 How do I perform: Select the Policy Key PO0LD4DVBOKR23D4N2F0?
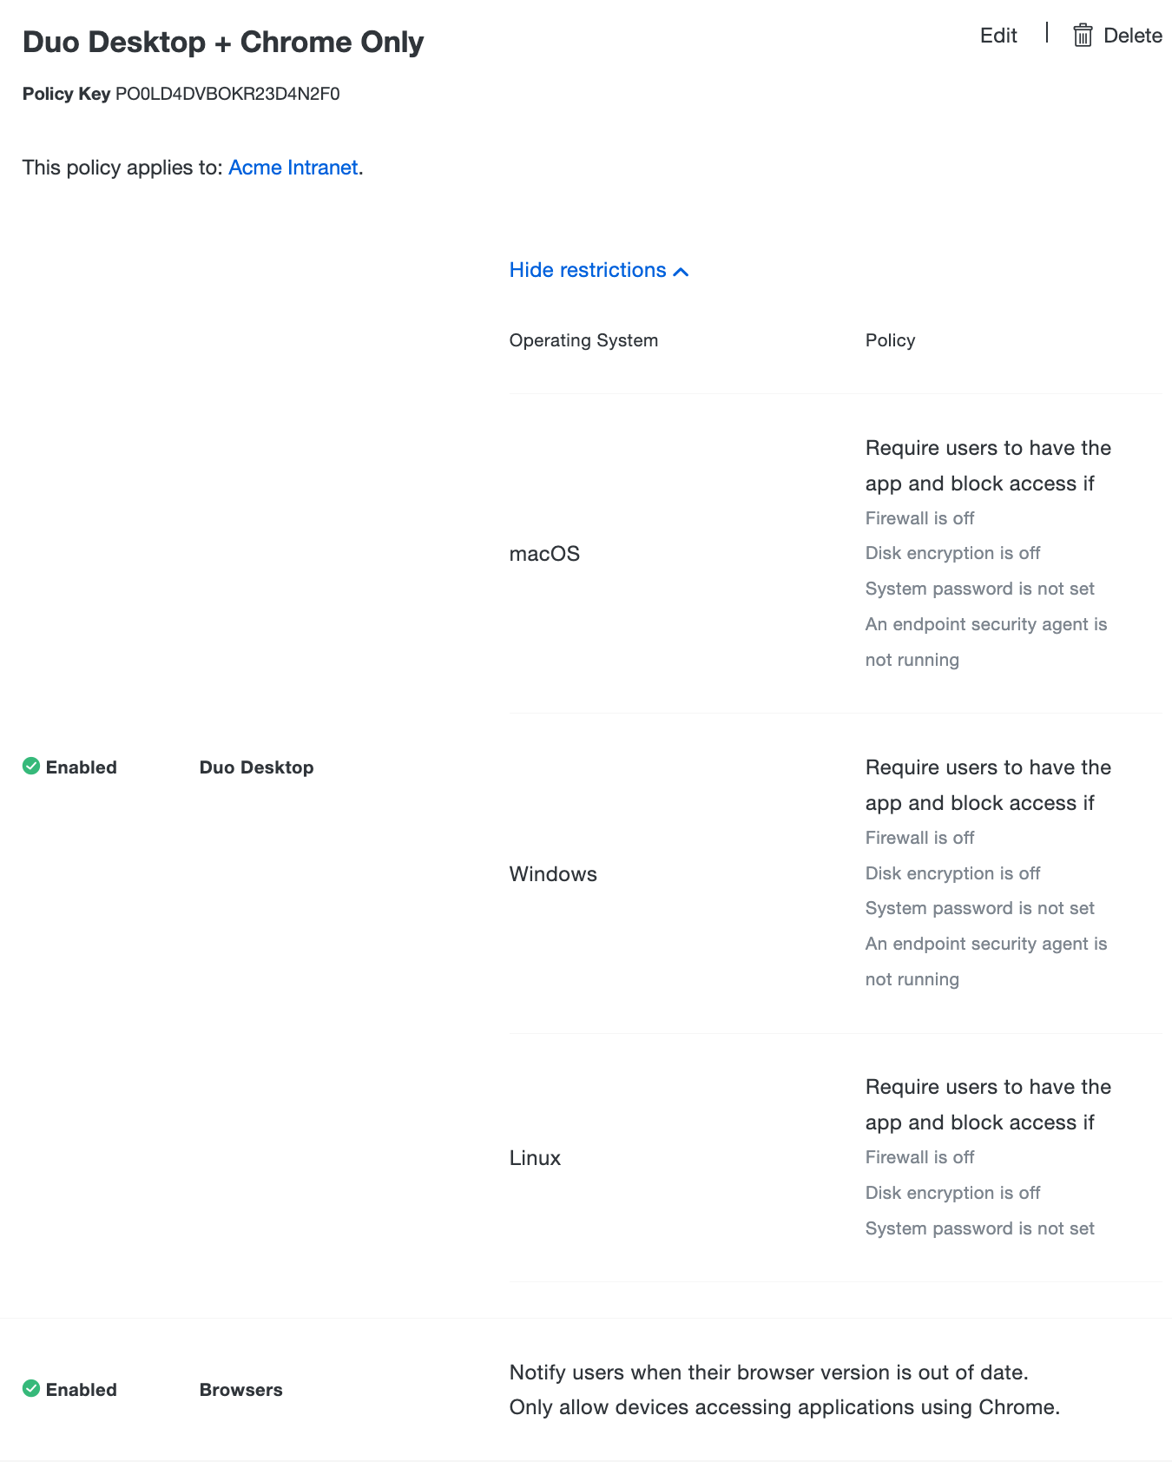click(x=227, y=94)
